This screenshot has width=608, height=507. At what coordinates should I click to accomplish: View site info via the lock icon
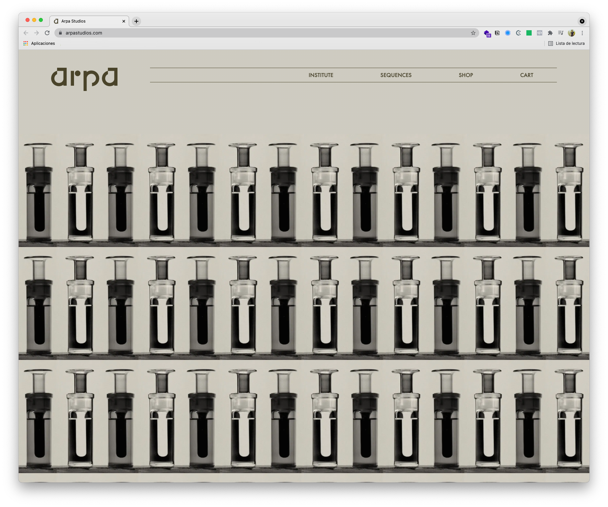(60, 33)
